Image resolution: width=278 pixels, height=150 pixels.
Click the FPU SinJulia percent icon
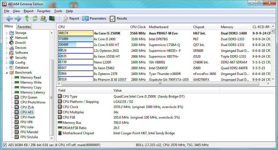click(x=17, y=137)
